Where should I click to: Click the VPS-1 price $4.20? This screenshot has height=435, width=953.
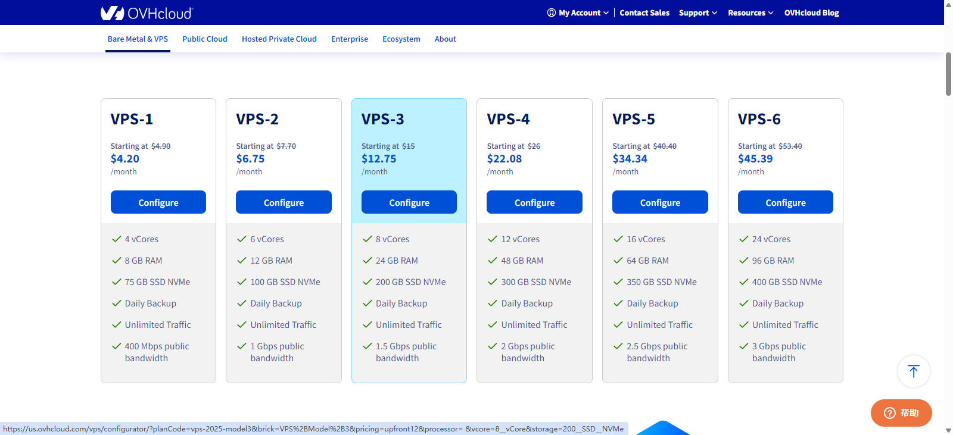[x=125, y=159]
